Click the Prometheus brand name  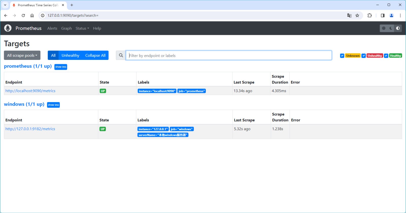tap(28, 28)
